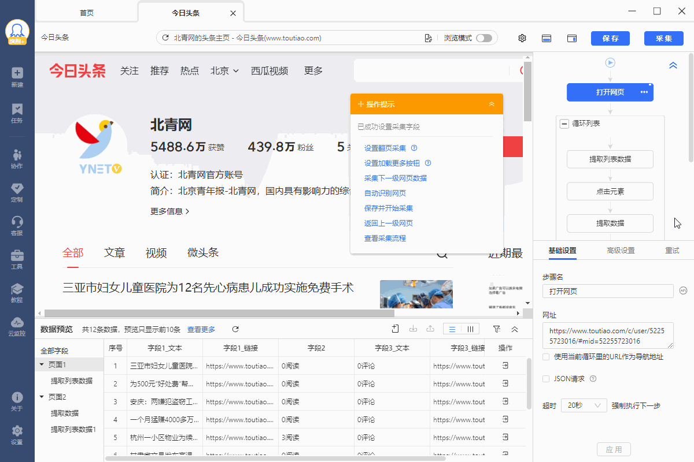Click the add-field icon in data preview toolbar
Viewport: 694px width, 462px height.
(395, 329)
